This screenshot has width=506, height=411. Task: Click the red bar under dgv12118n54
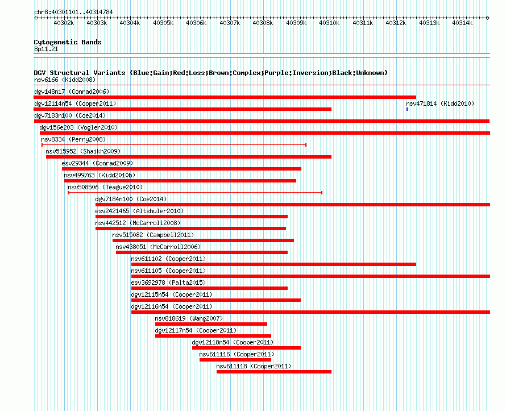pos(247,348)
